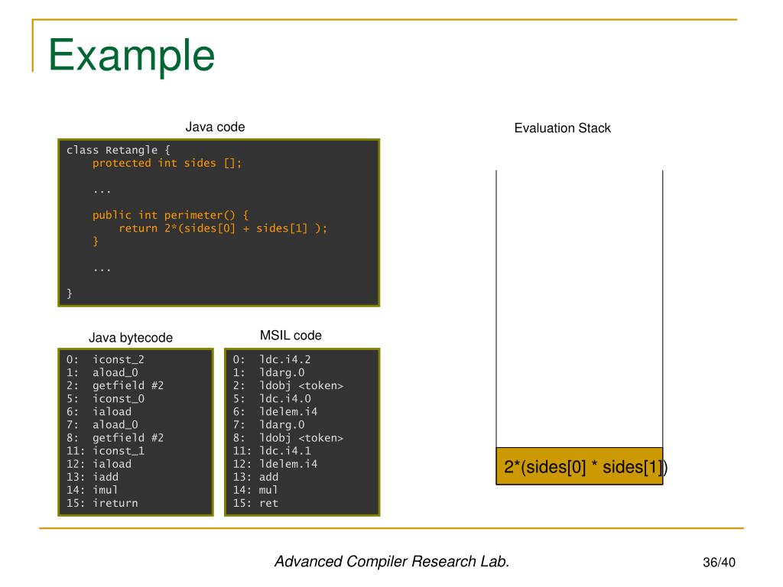Viewport: 783px width, 587px height.
Task: Select MSIL line "5: ldc.i4.0"
Action: [271, 398]
